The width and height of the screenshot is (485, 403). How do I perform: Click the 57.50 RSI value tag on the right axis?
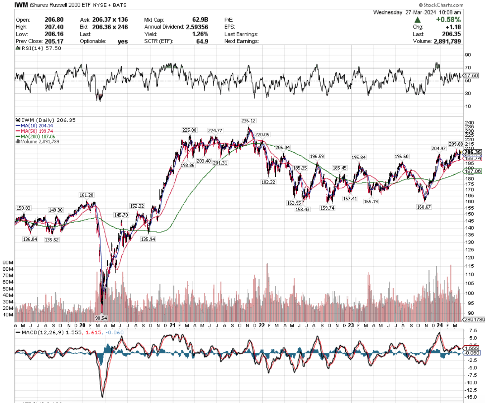(x=471, y=75)
